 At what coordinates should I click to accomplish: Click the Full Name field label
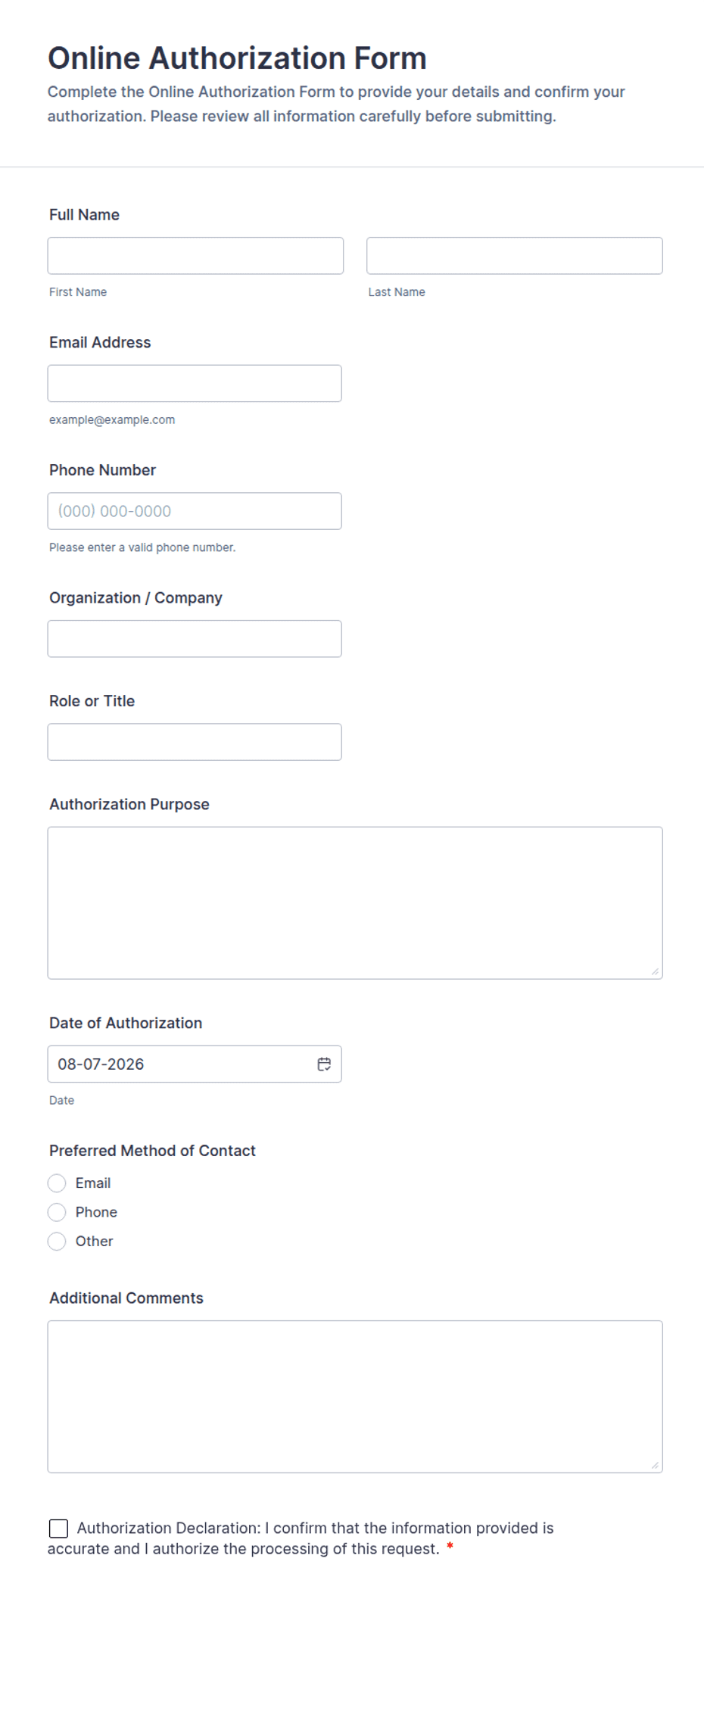(84, 215)
